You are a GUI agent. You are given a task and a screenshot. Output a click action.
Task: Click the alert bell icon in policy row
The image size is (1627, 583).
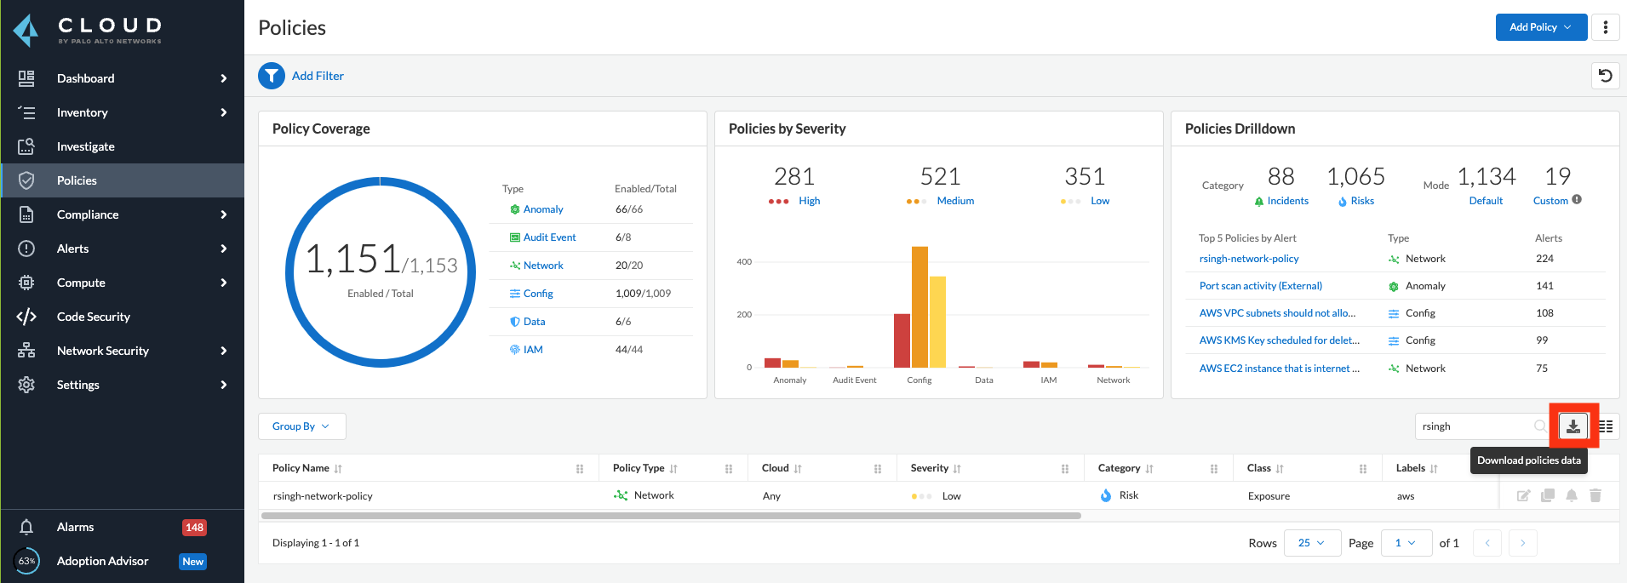coord(1572,495)
